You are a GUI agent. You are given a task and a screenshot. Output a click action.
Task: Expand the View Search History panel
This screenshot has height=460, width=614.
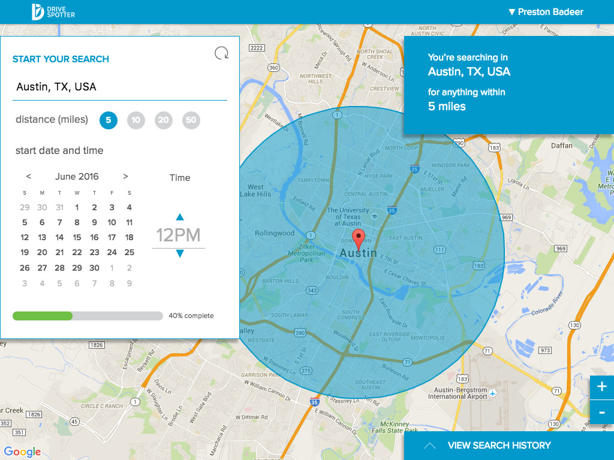point(499,446)
